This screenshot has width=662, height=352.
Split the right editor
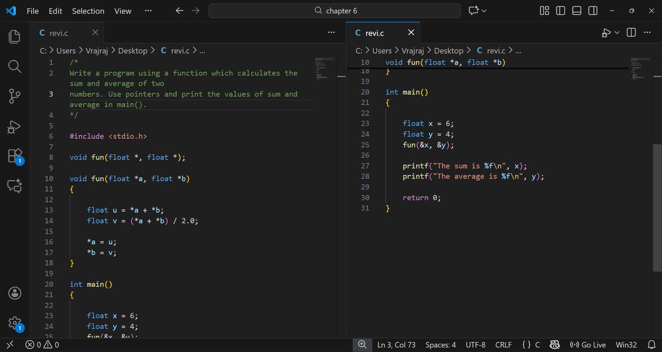coord(632,33)
